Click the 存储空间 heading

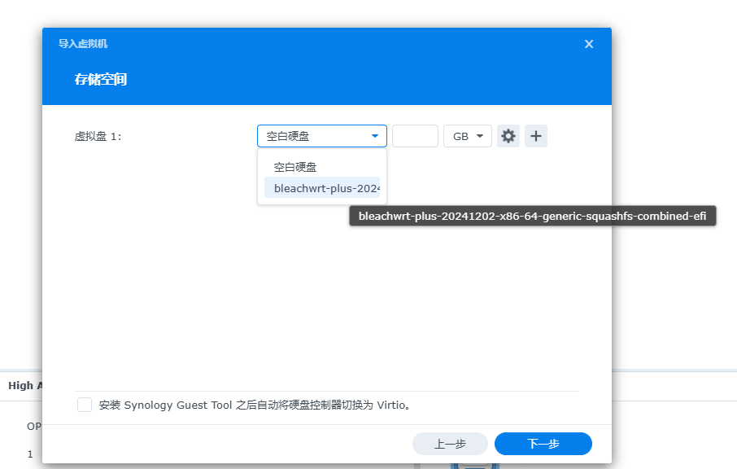(x=101, y=79)
